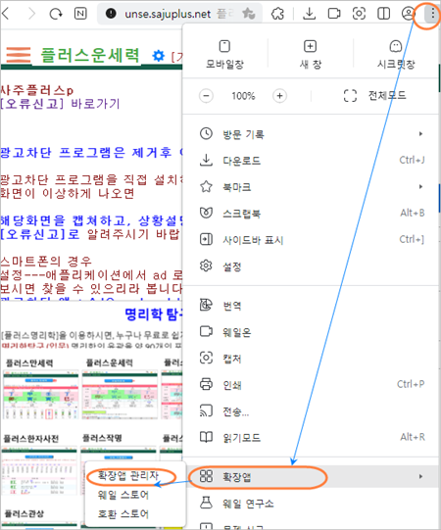The width and height of the screenshot is (441, 530).
Task: Click the download arrow icon in toolbar
Action: point(309,14)
